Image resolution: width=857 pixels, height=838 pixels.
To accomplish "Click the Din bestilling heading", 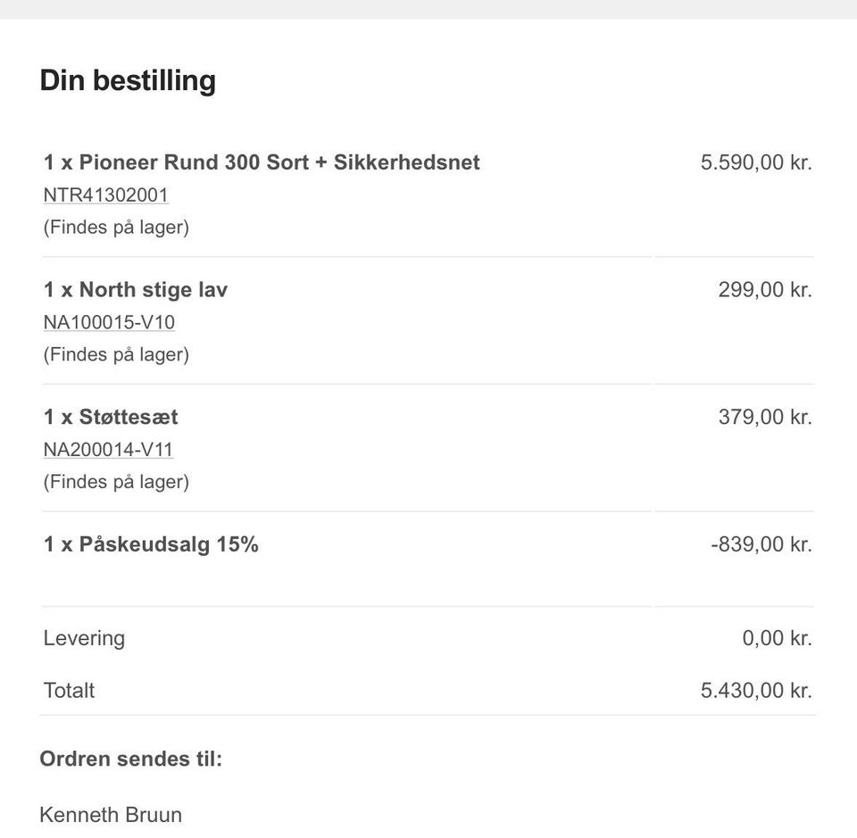I will [128, 81].
